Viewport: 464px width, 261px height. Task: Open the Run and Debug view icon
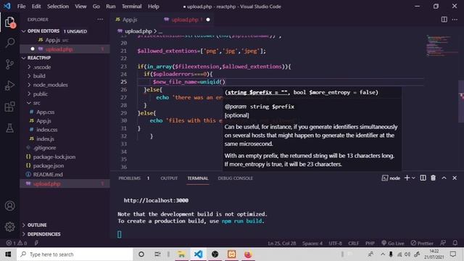pyautogui.click(x=9, y=86)
